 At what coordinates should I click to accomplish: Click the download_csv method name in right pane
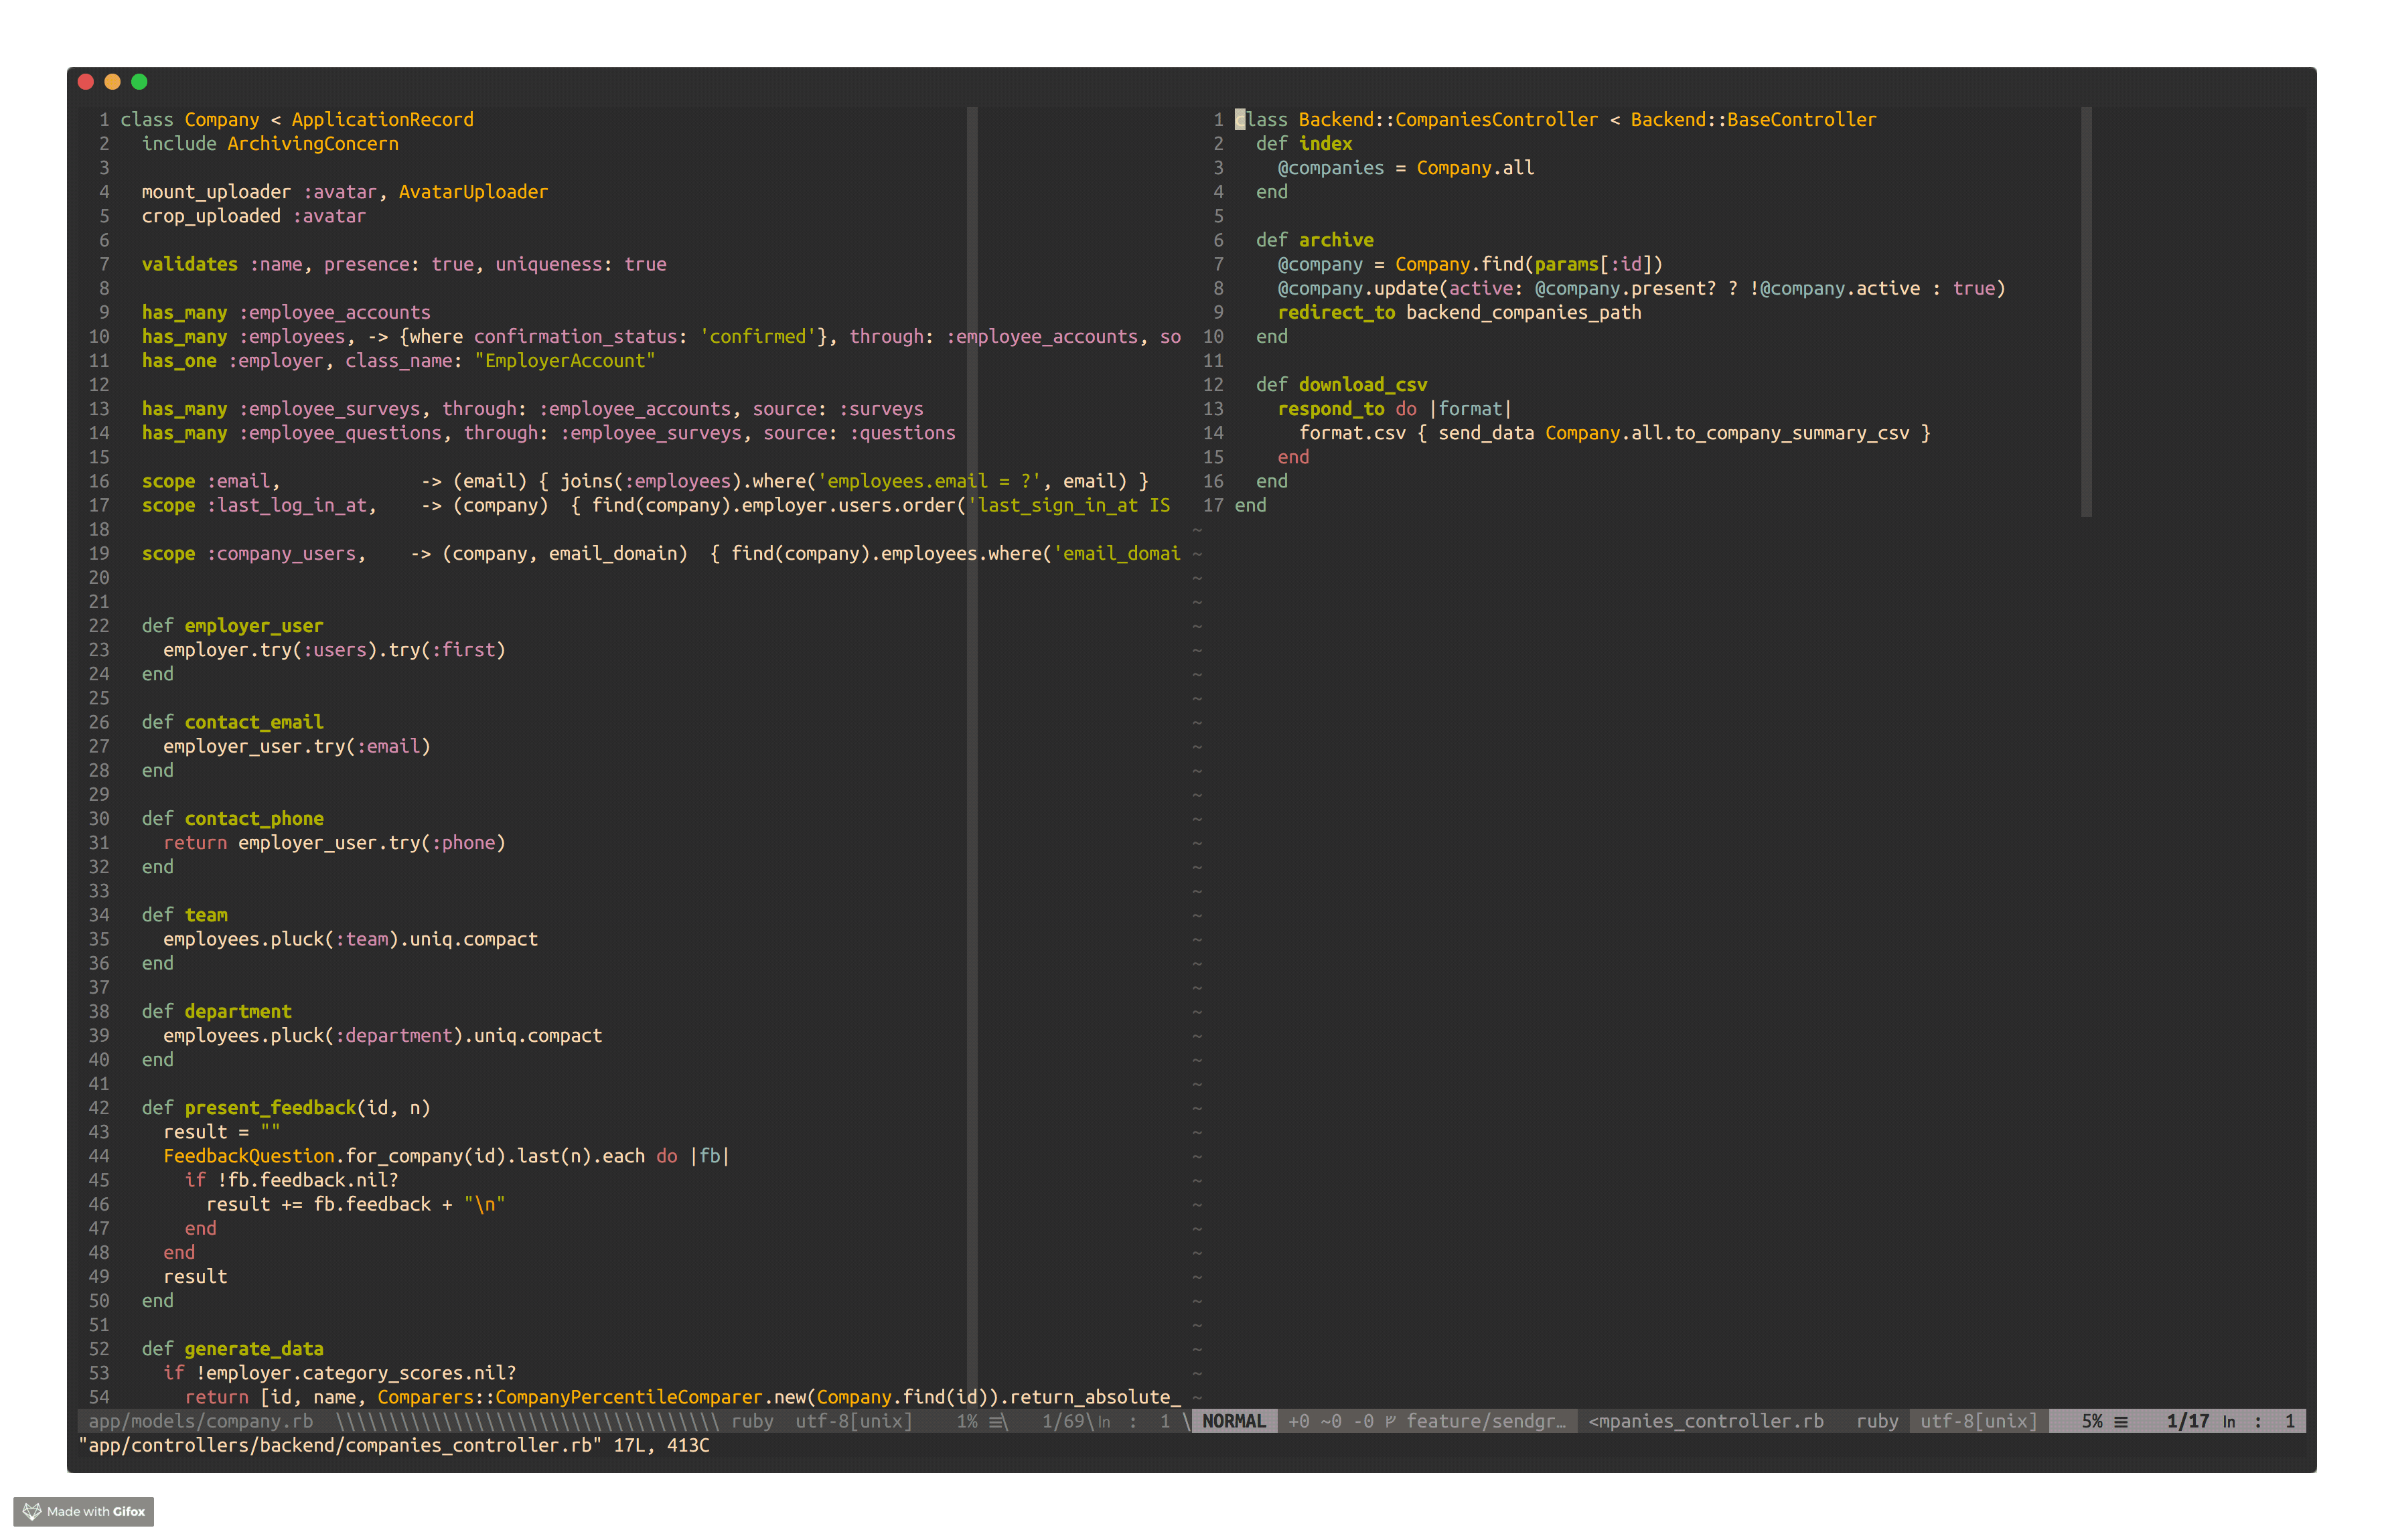pyautogui.click(x=1362, y=384)
